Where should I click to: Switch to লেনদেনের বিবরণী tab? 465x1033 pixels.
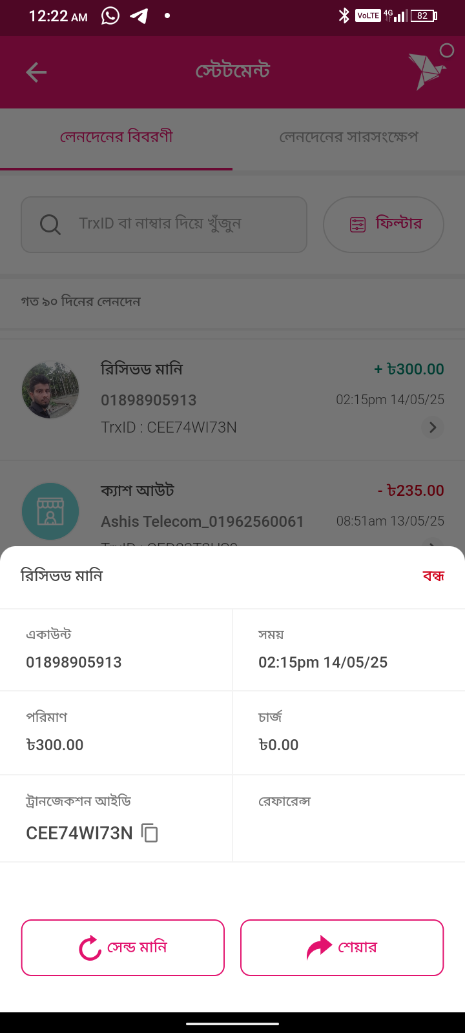tap(116, 138)
